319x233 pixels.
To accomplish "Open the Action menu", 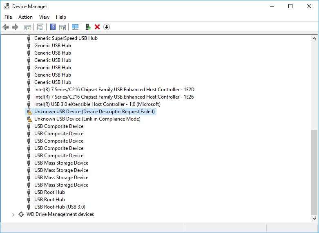I will click(x=25, y=17).
